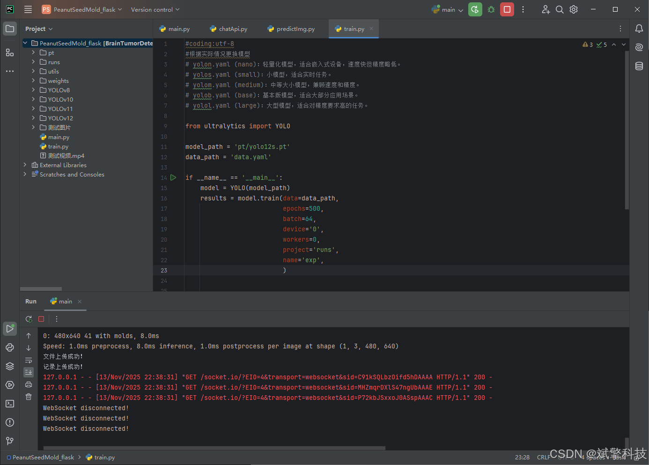Open IDE settings gear

(x=574, y=9)
